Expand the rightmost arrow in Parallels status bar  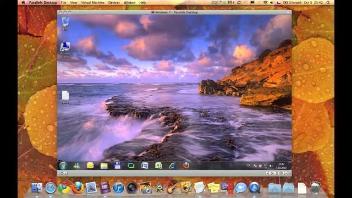pos(286,173)
